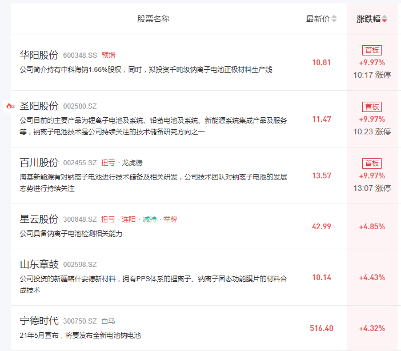Click +4.85% change for 星云股份
The image size is (401, 351).
372,226
